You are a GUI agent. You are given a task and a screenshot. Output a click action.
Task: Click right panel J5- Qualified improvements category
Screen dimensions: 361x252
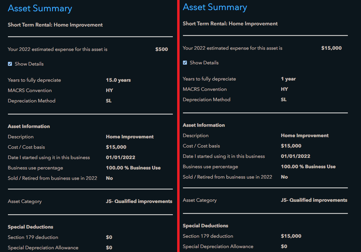tap(314, 200)
